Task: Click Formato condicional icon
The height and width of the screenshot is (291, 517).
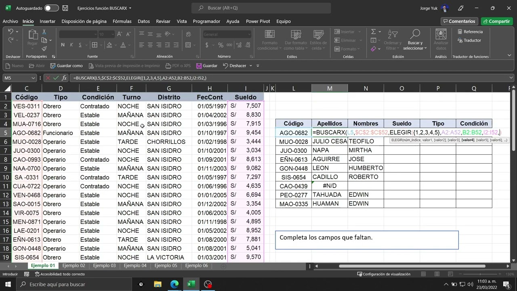Action: [269, 34]
